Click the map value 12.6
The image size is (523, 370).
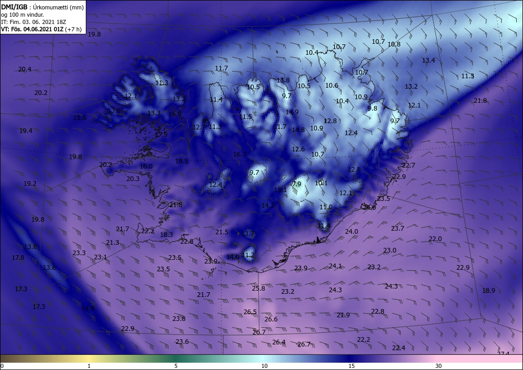(298, 149)
